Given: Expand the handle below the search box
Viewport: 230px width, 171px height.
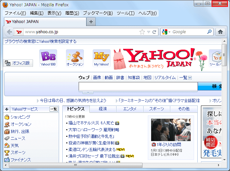Looking at the screenshot, I should (x=88, y=93).
